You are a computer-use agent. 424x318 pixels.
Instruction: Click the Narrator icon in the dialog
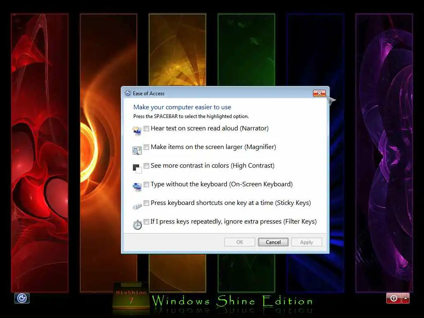click(x=137, y=131)
